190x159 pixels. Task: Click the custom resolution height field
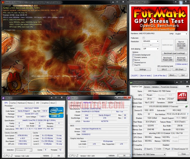pyautogui.click(x=156, y=45)
